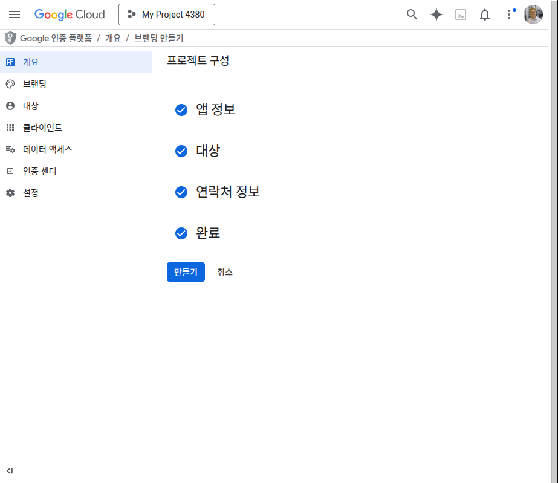Open Gemini AI assistant sparkle icon

(436, 15)
